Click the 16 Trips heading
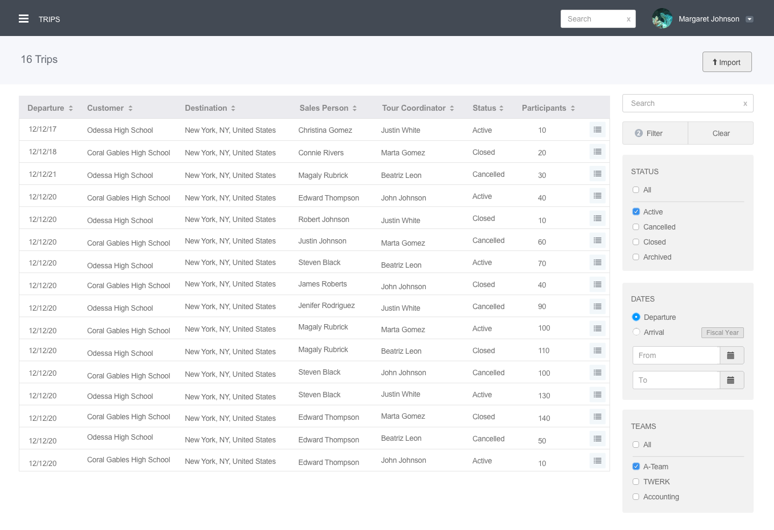774x530 pixels. pyautogui.click(x=39, y=60)
